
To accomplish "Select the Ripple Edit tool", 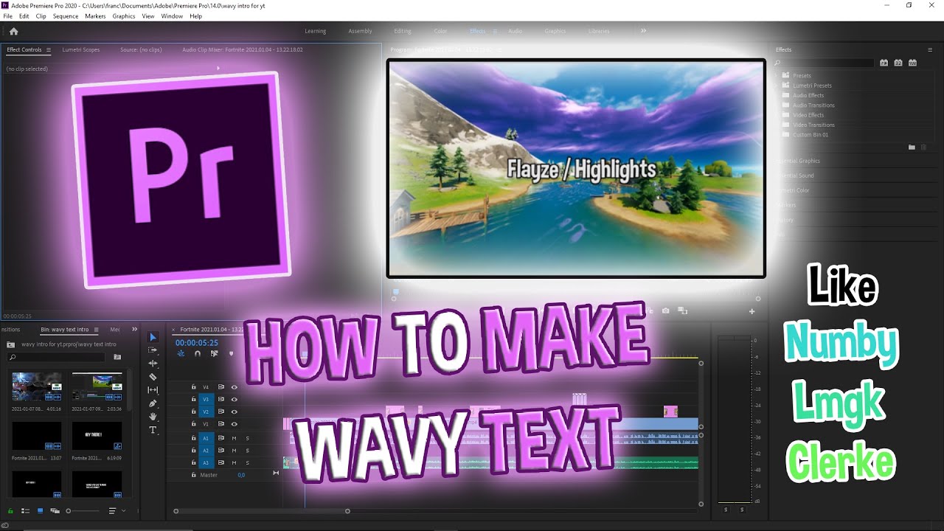I will tap(153, 364).
